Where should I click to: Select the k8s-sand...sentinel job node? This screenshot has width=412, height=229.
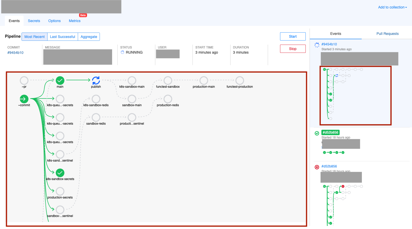point(60,154)
